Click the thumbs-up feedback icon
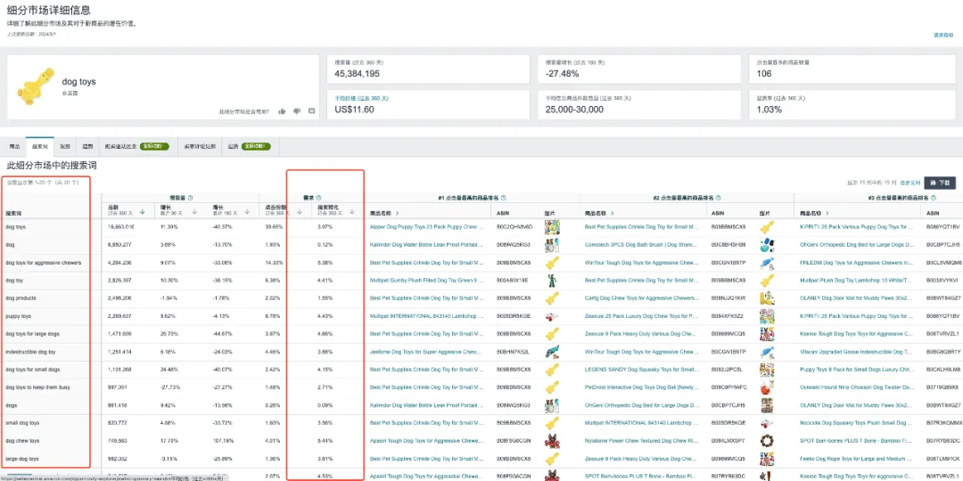 [282, 111]
